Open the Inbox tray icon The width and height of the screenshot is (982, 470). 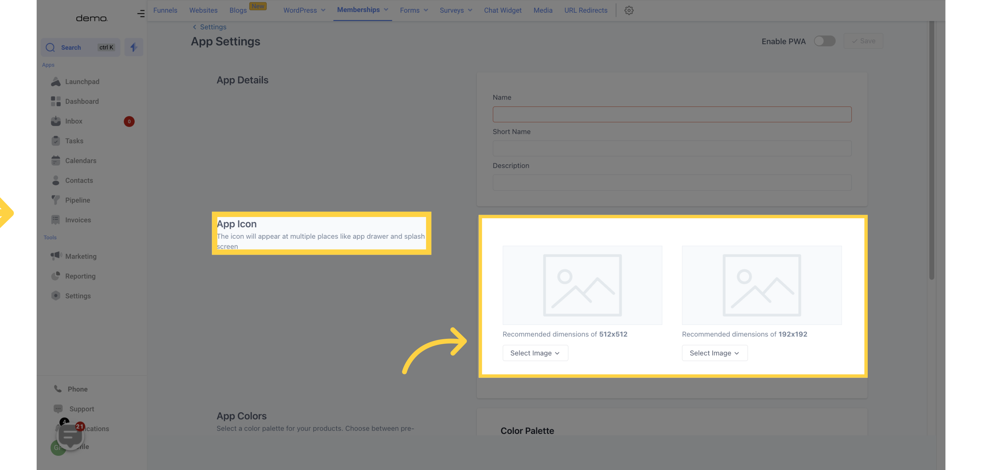pos(56,121)
